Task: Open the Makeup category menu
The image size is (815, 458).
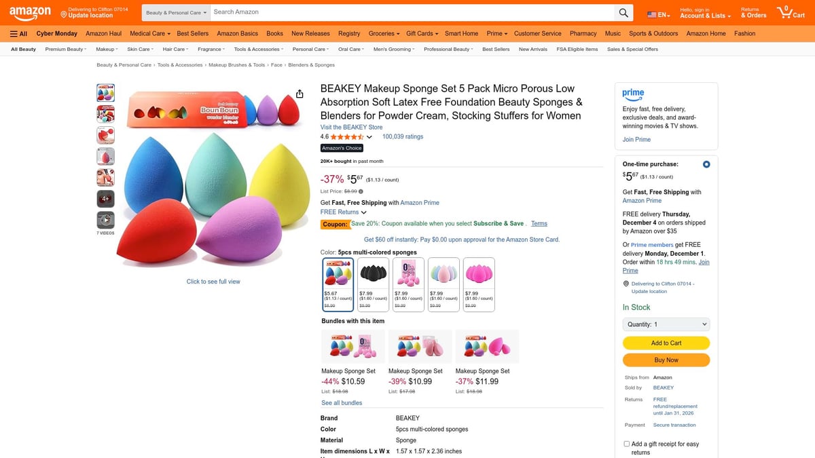Action: click(x=106, y=48)
